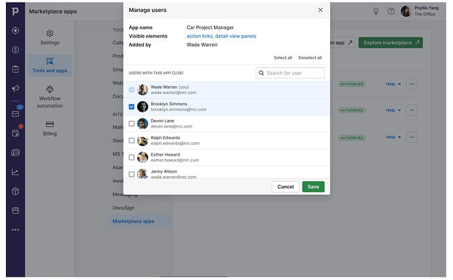Expand the first Help dropdown
453x280 pixels.
pyautogui.click(x=393, y=84)
